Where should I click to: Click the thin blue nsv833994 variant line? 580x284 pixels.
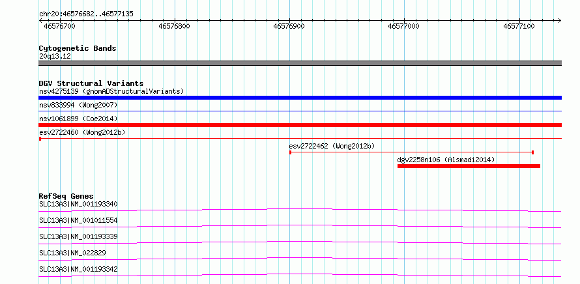click(300, 111)
